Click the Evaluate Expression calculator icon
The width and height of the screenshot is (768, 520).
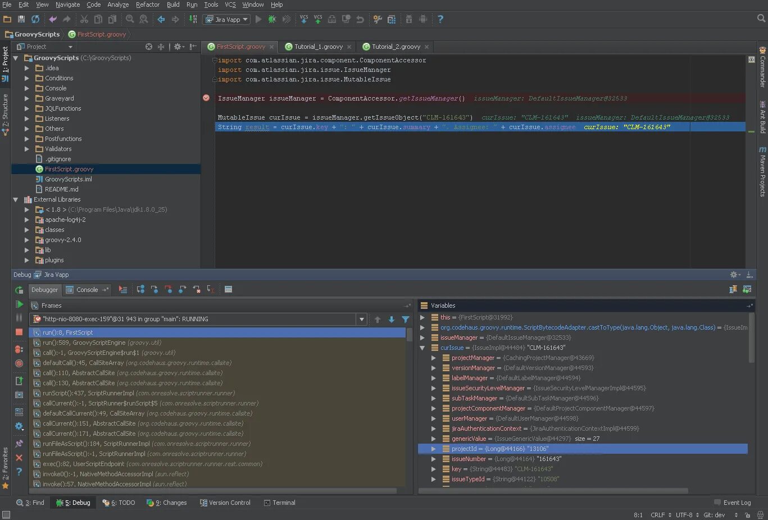[x=228, y=290]
